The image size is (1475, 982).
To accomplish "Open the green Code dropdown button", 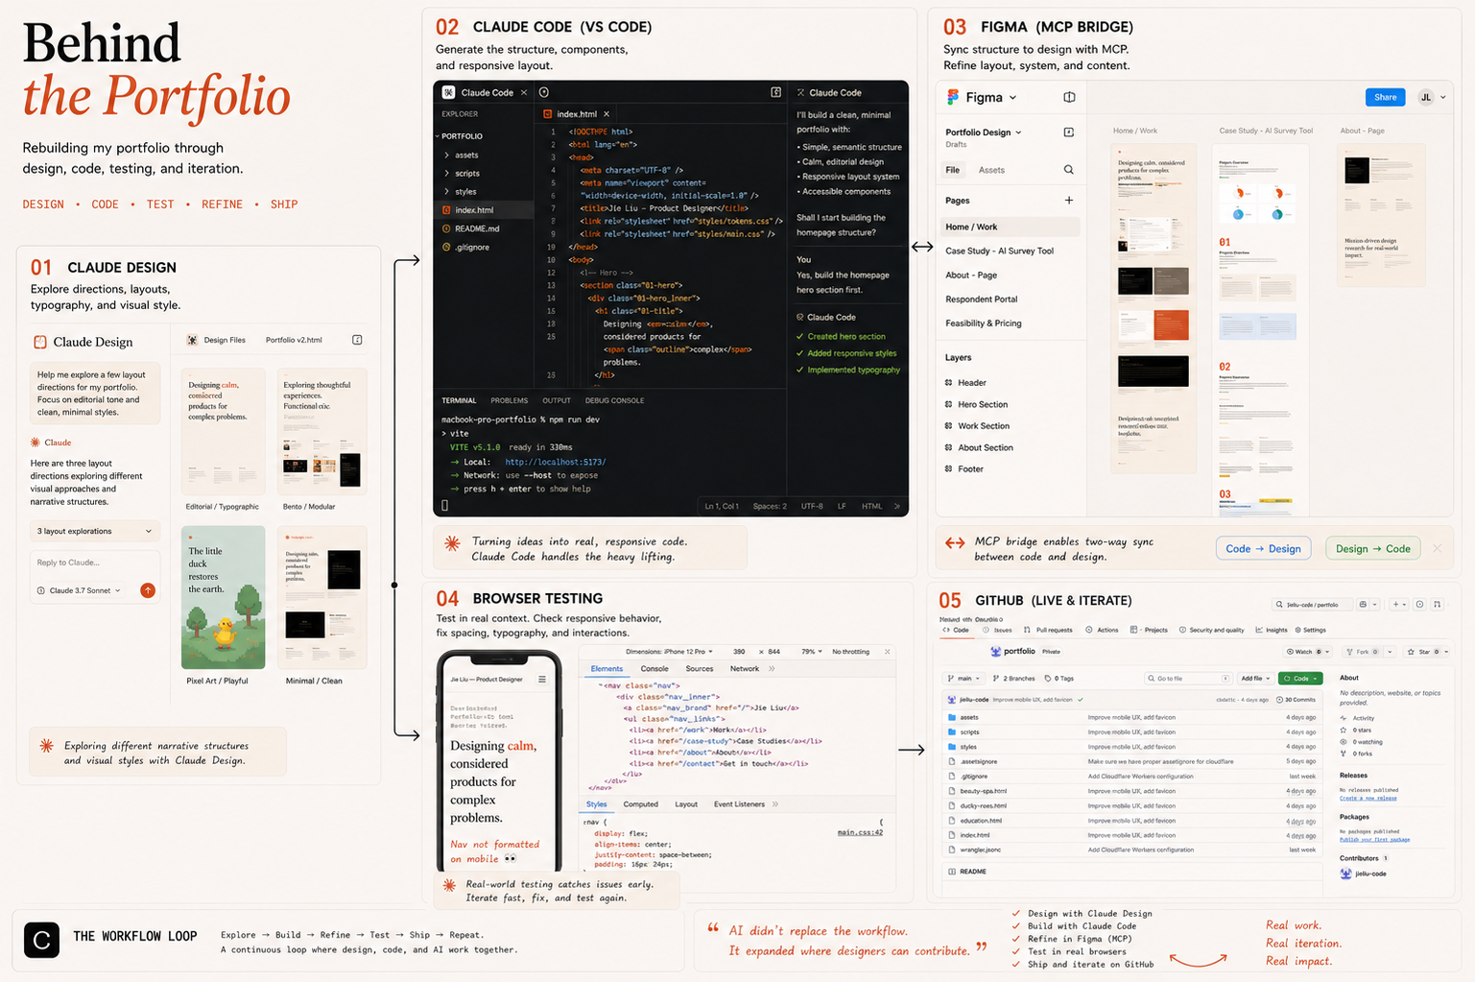I will [x=1300, y=679].
